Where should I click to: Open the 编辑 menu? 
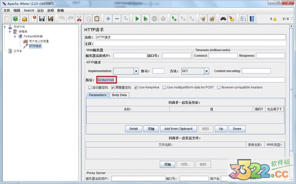[16, 10]
